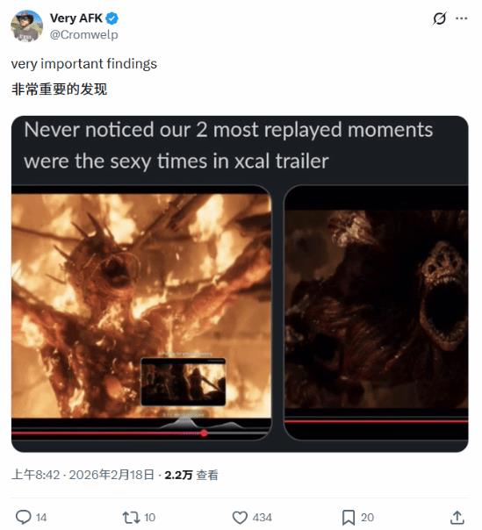Like the post with the heart icon

240,518
